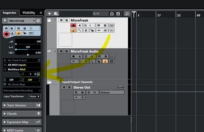Adjust the Inspector pan slider showing Off
This screenshot has width=204, height=132.
pyautogui.click(x=28, y=47)
